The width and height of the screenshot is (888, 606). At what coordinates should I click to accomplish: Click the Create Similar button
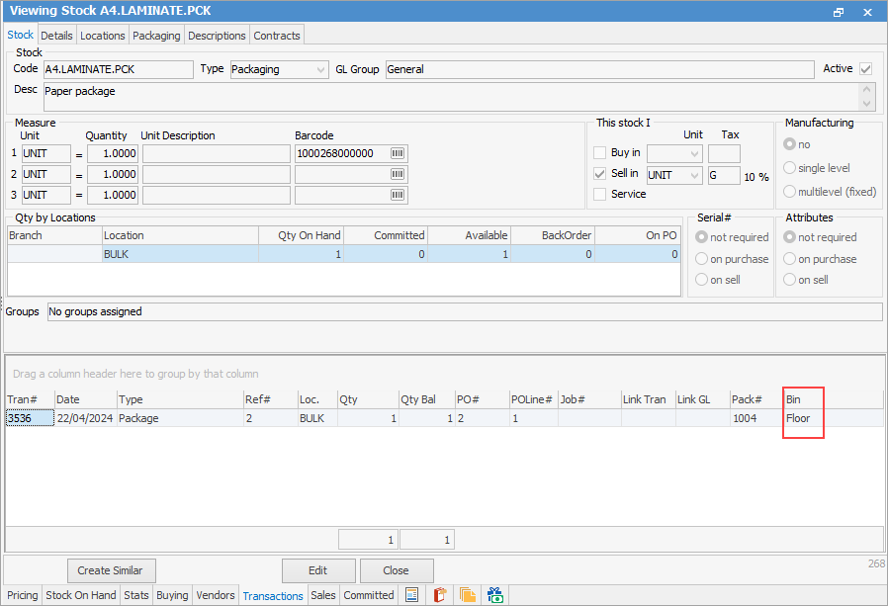(111, 570)
